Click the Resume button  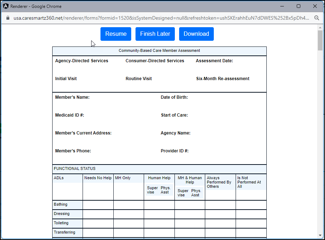click(x=115, y=34)
